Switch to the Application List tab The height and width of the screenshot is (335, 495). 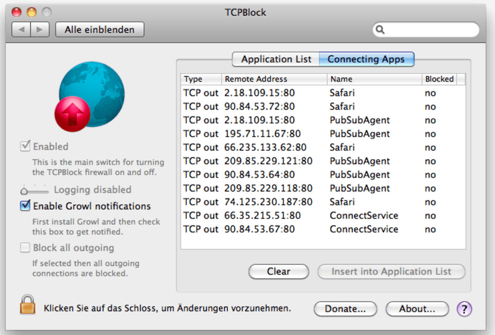click(x=276, y=59)
